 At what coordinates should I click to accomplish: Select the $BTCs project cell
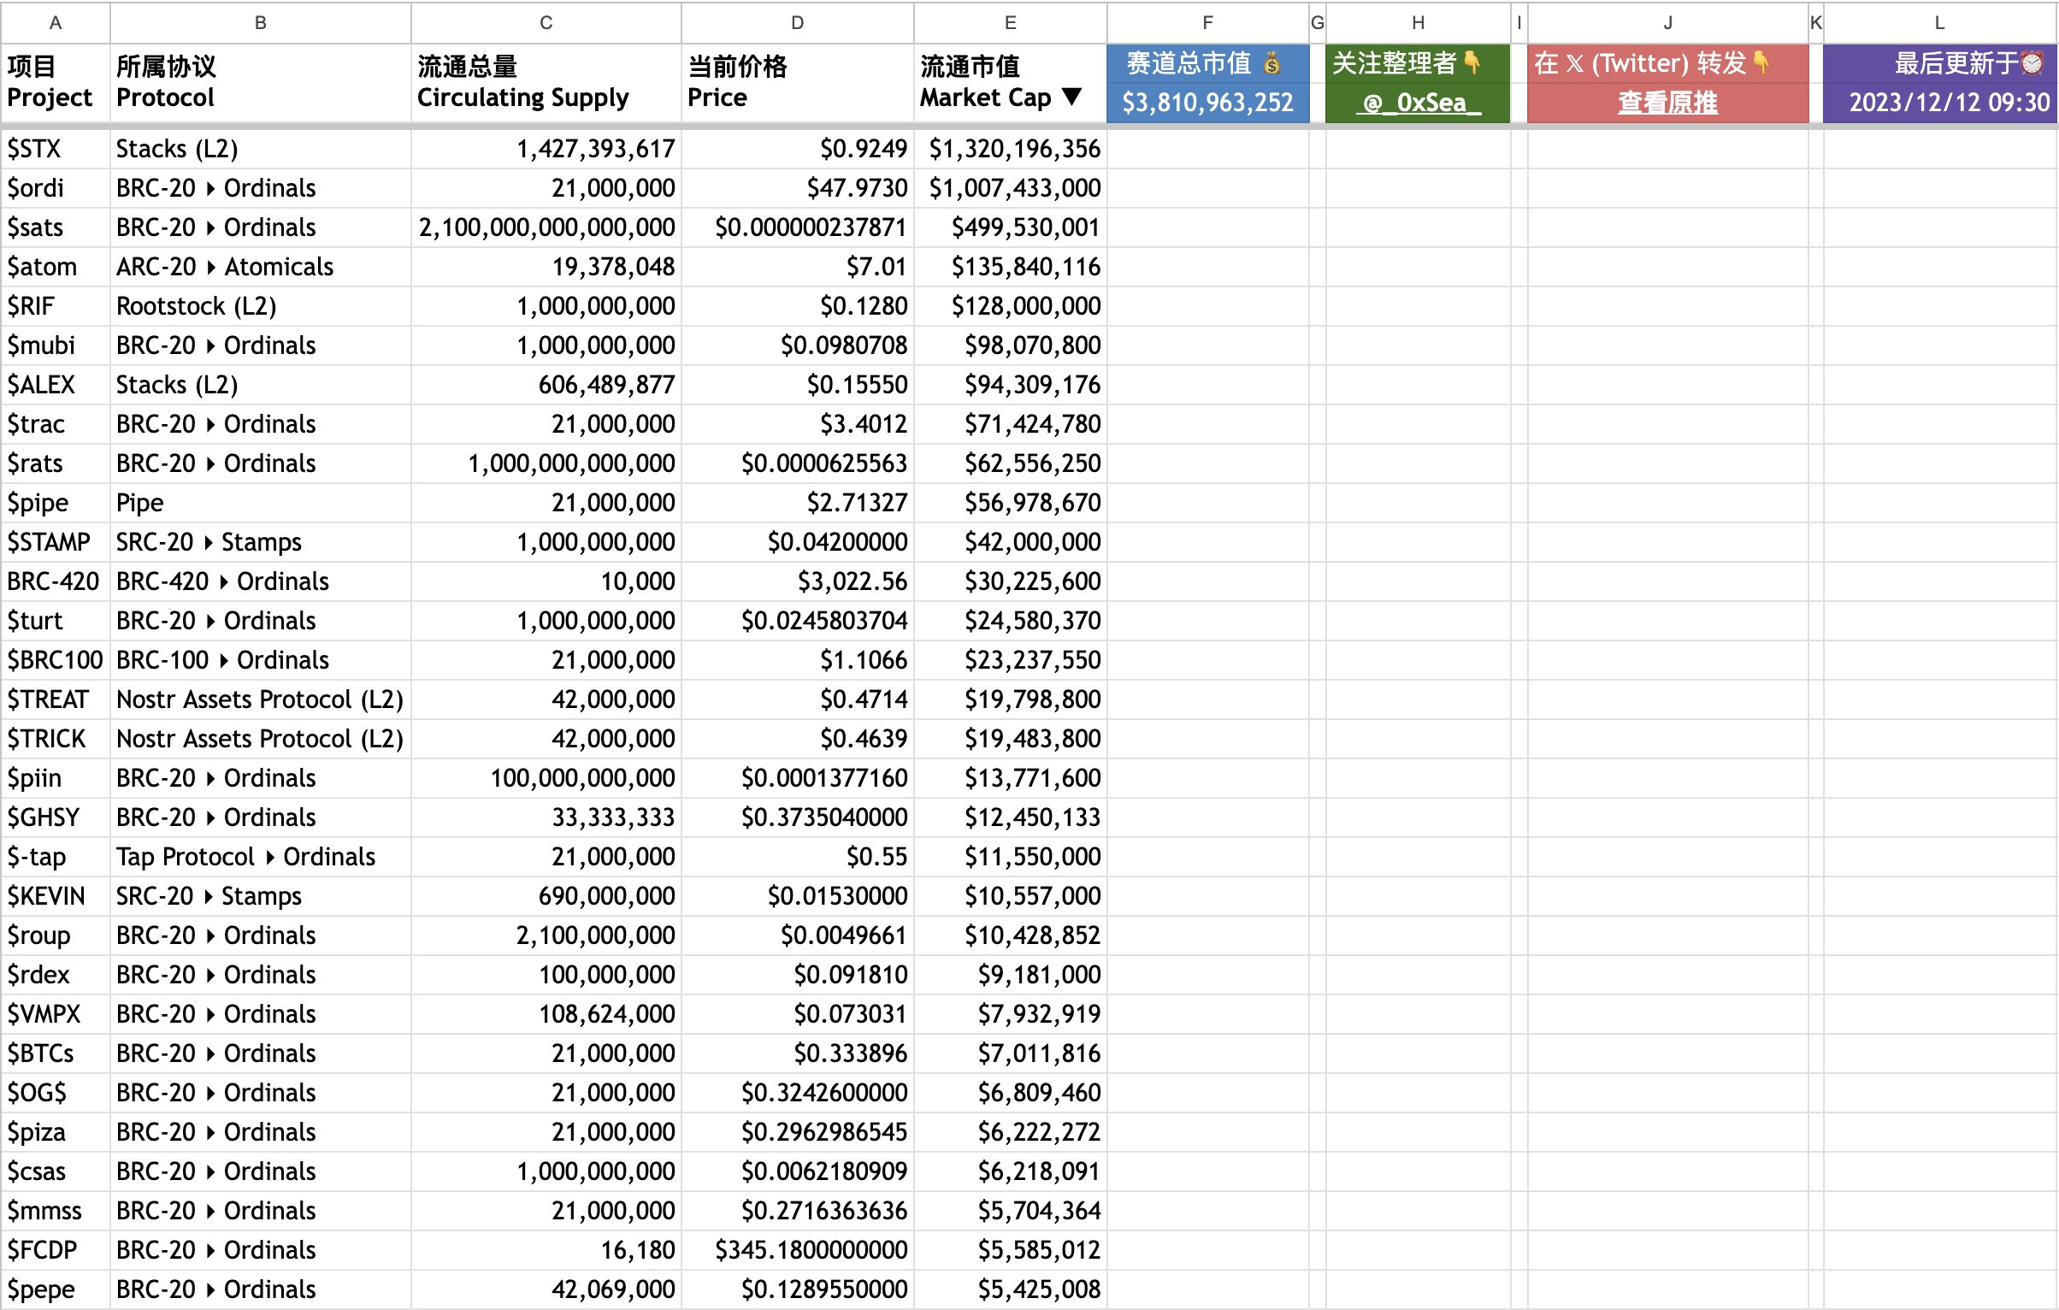tap(56, 1053)
